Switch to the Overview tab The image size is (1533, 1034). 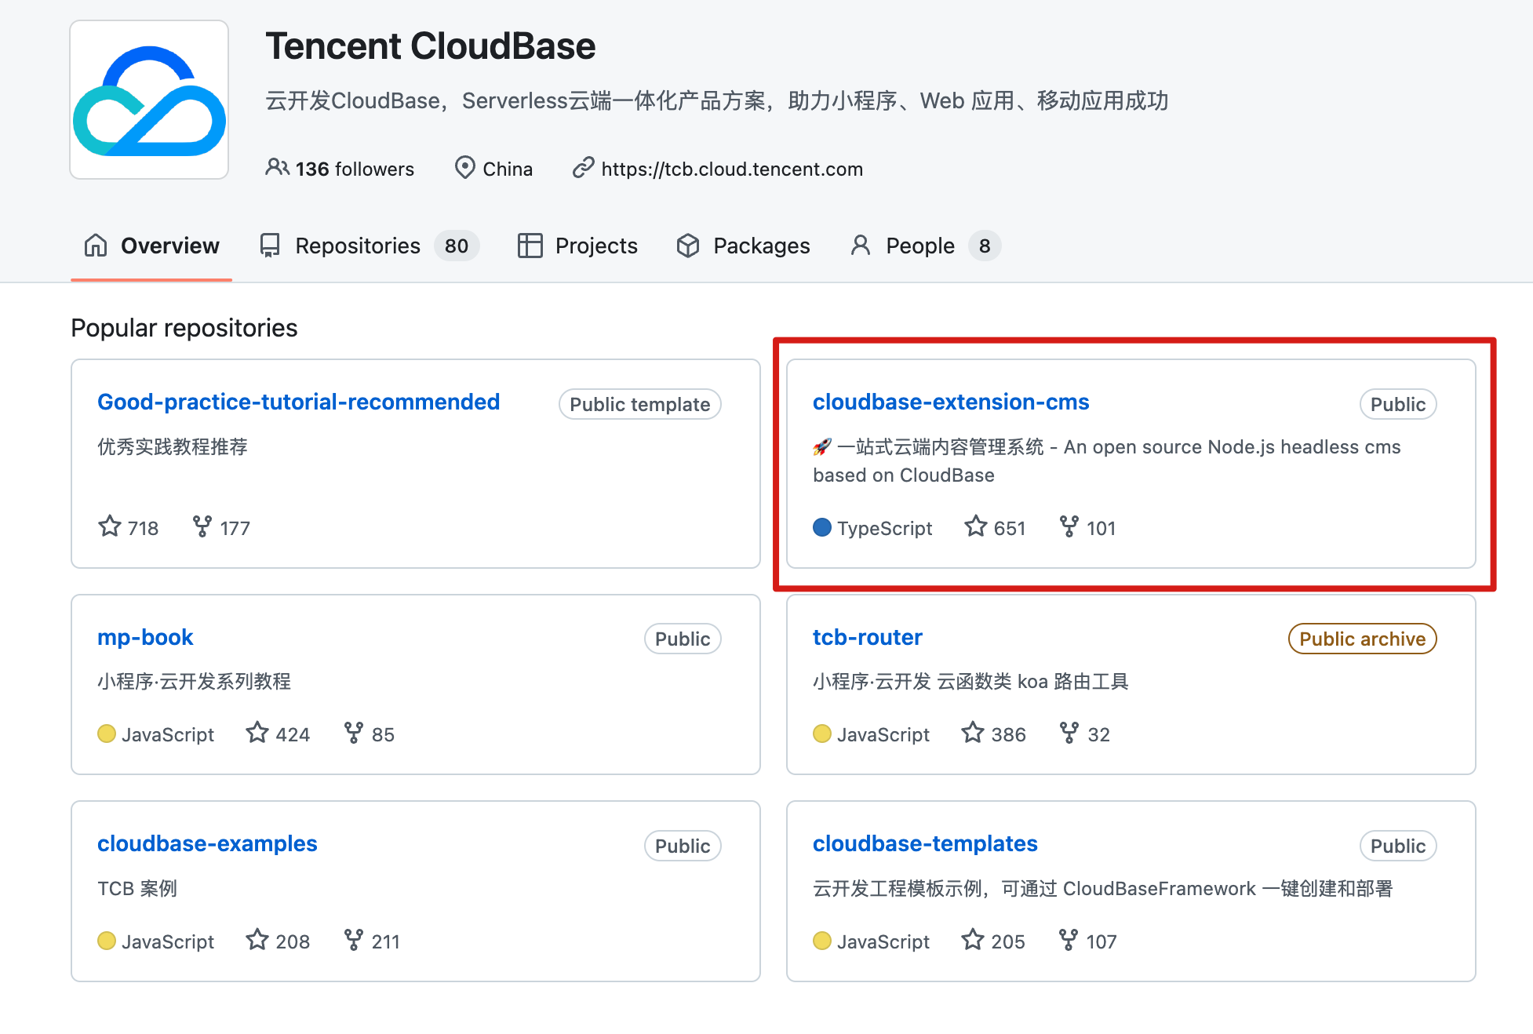click(x=151, y=246)
